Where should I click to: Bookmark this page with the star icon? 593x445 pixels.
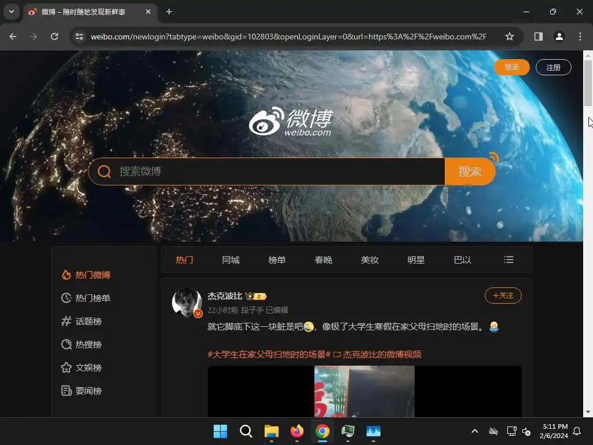point(510,37)
